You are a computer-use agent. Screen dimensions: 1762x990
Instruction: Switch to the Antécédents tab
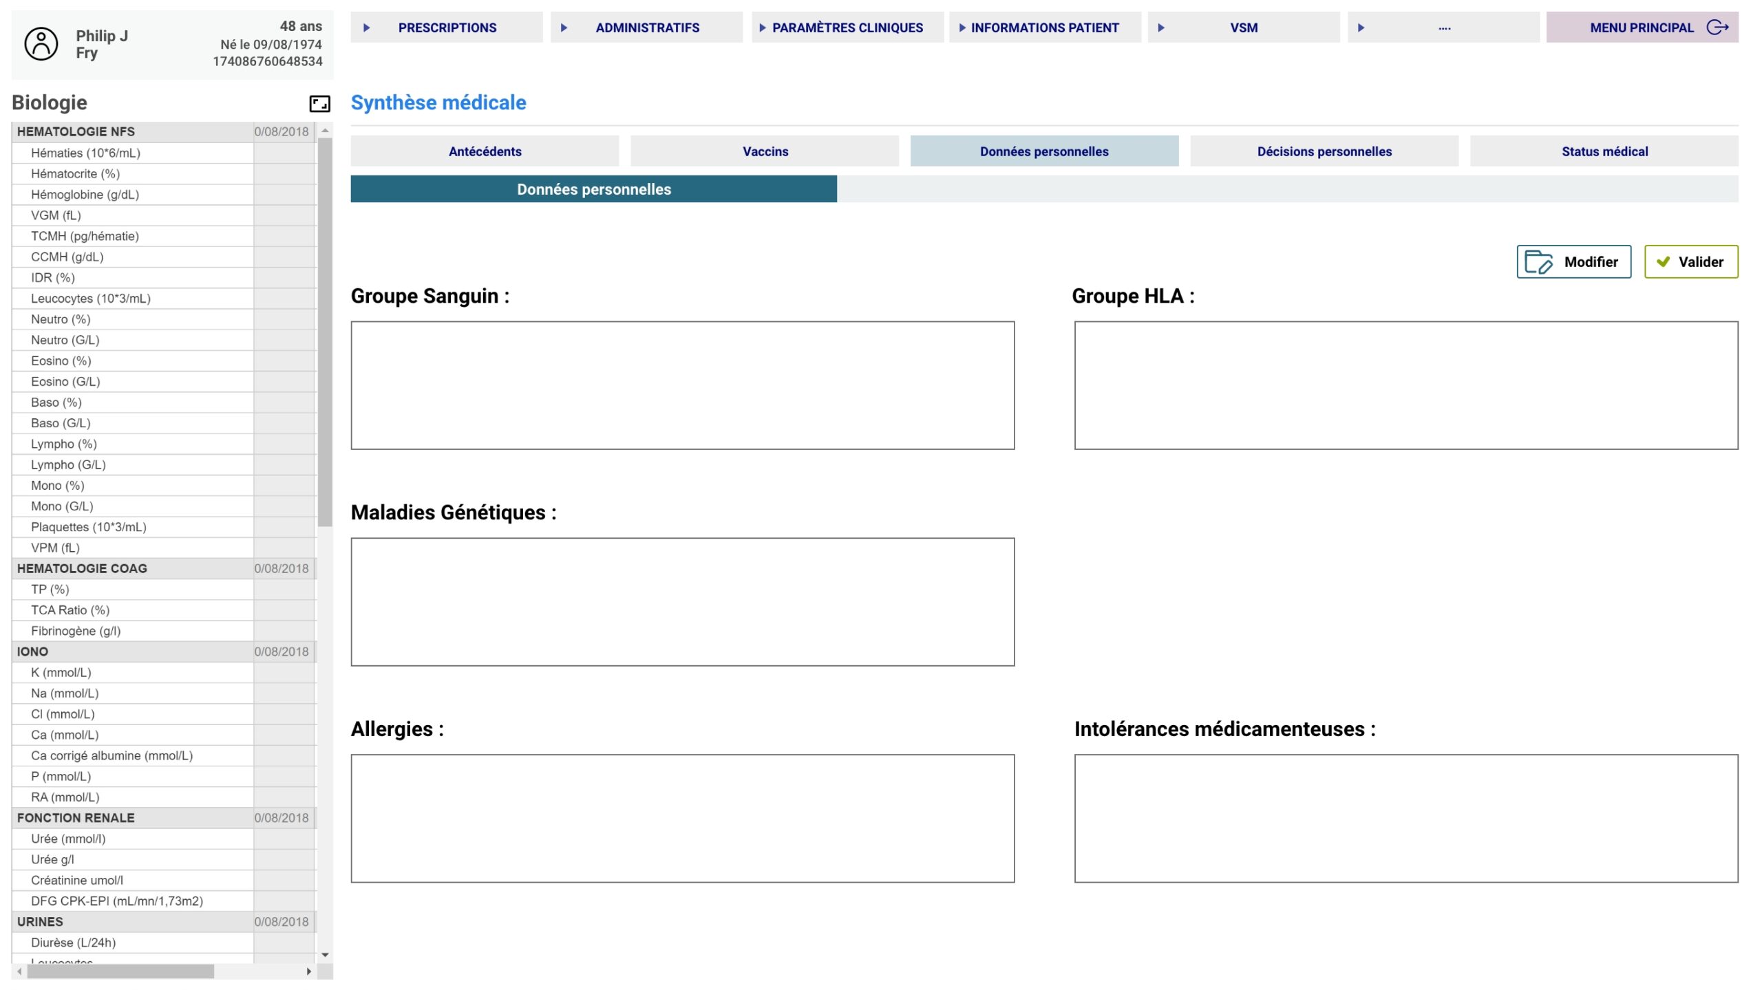(x=485, y=151)
